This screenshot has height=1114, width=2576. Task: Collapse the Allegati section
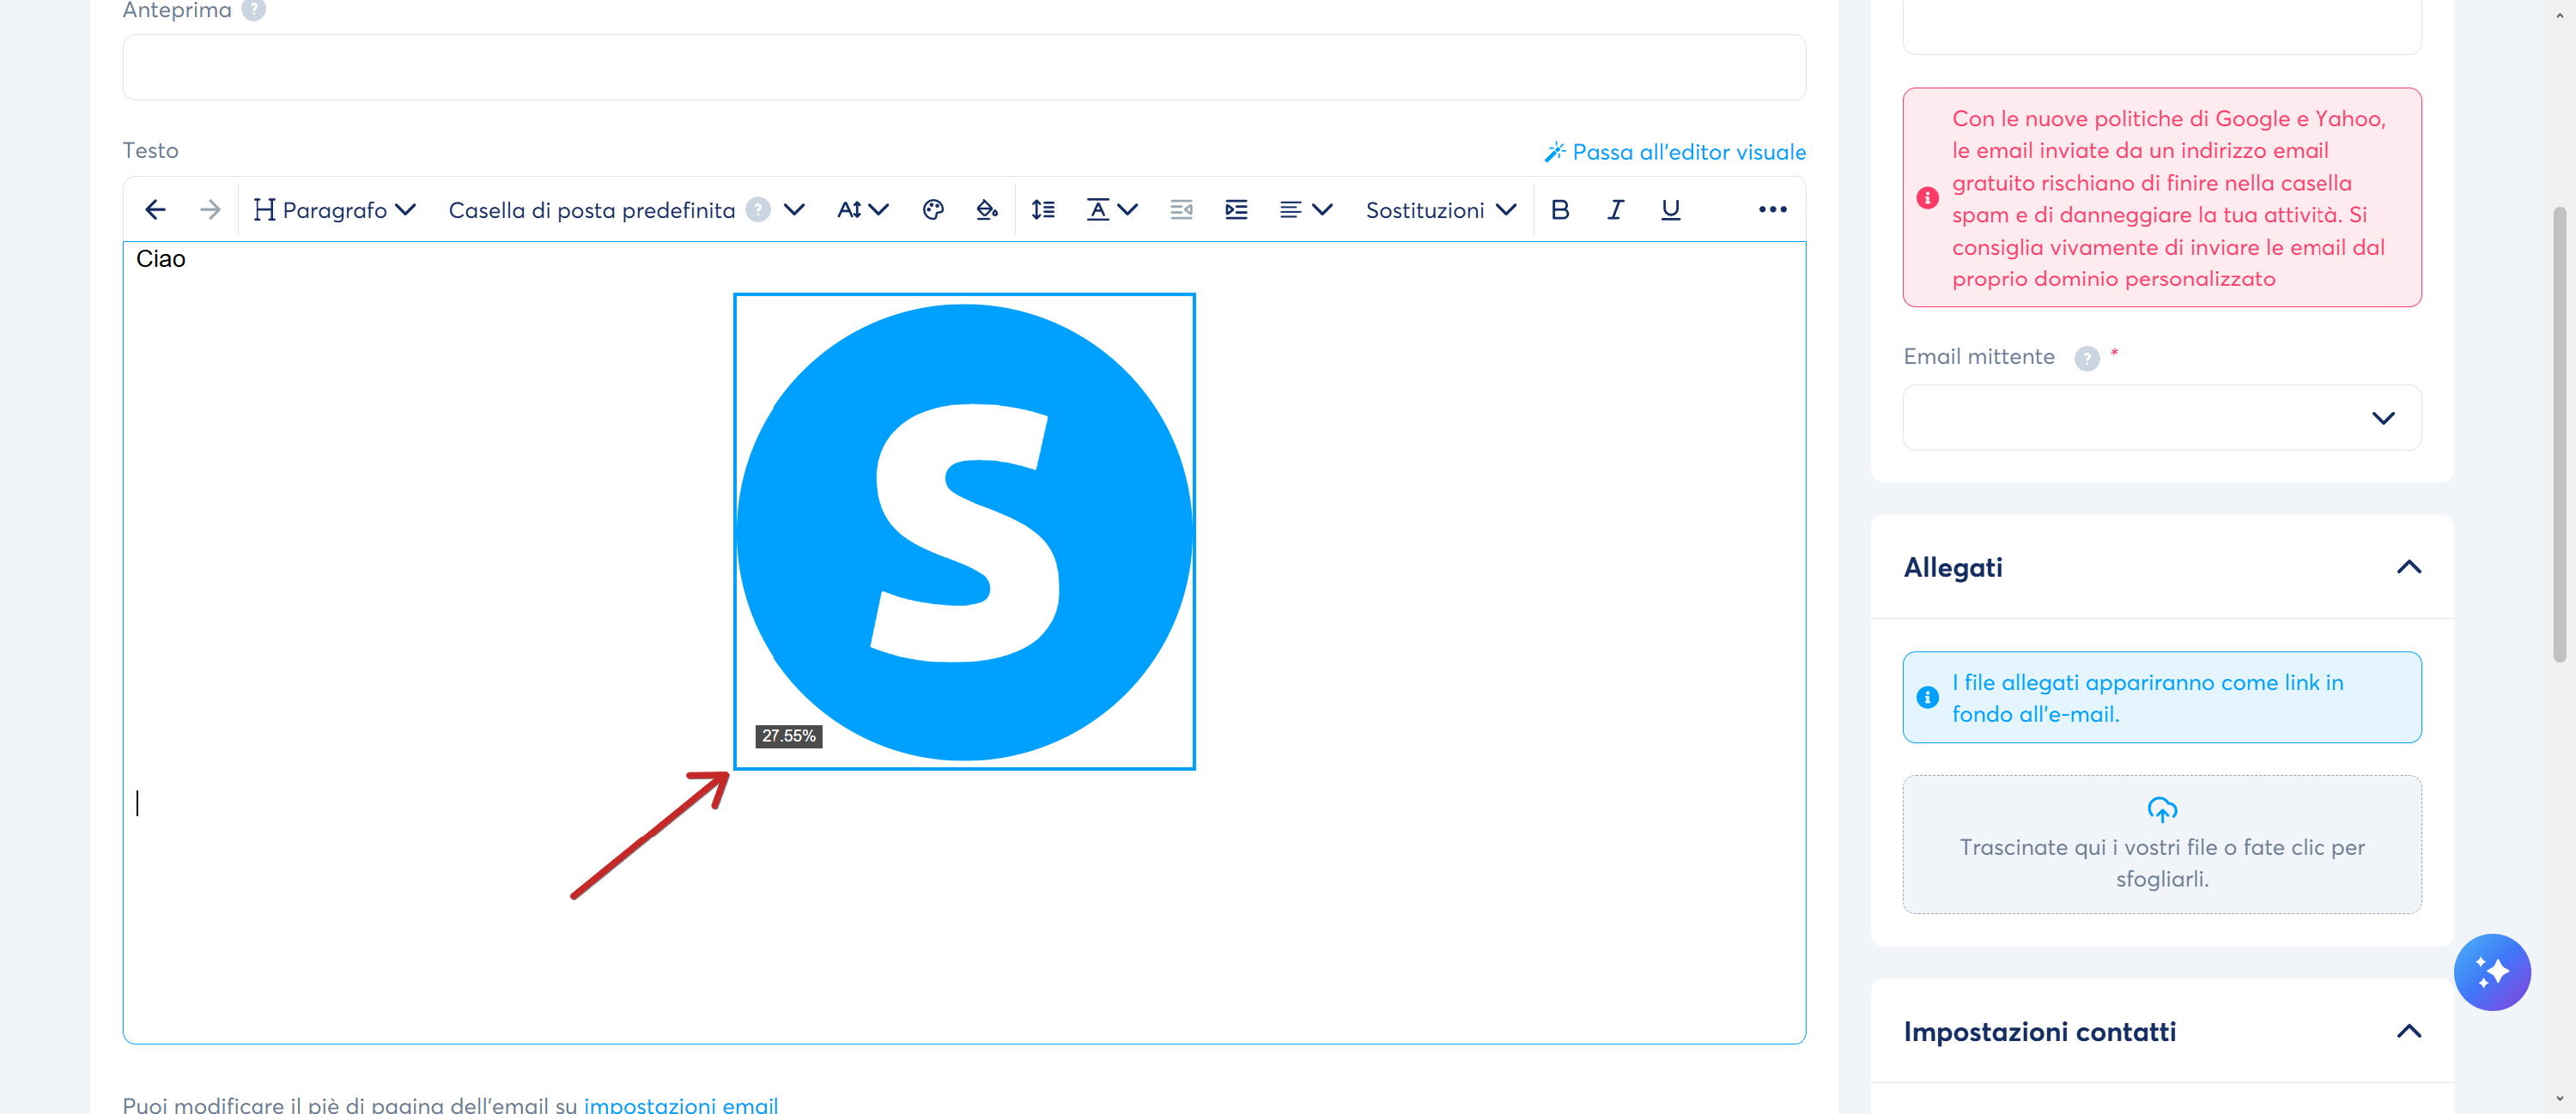pos(2409,567)
